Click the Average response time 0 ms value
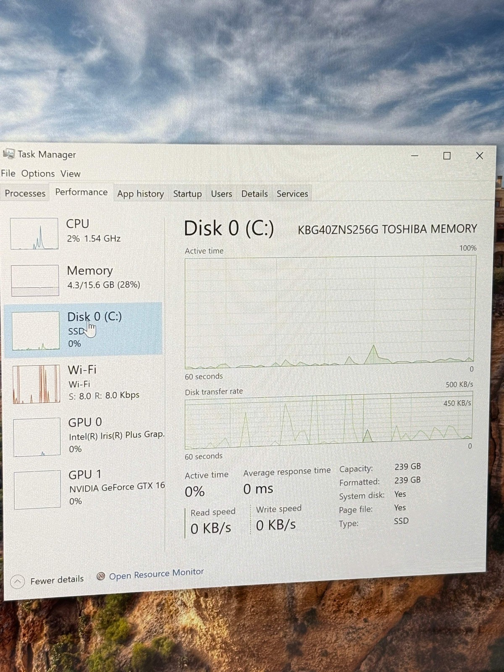This screenshot has width=504, height=672. 258,489
